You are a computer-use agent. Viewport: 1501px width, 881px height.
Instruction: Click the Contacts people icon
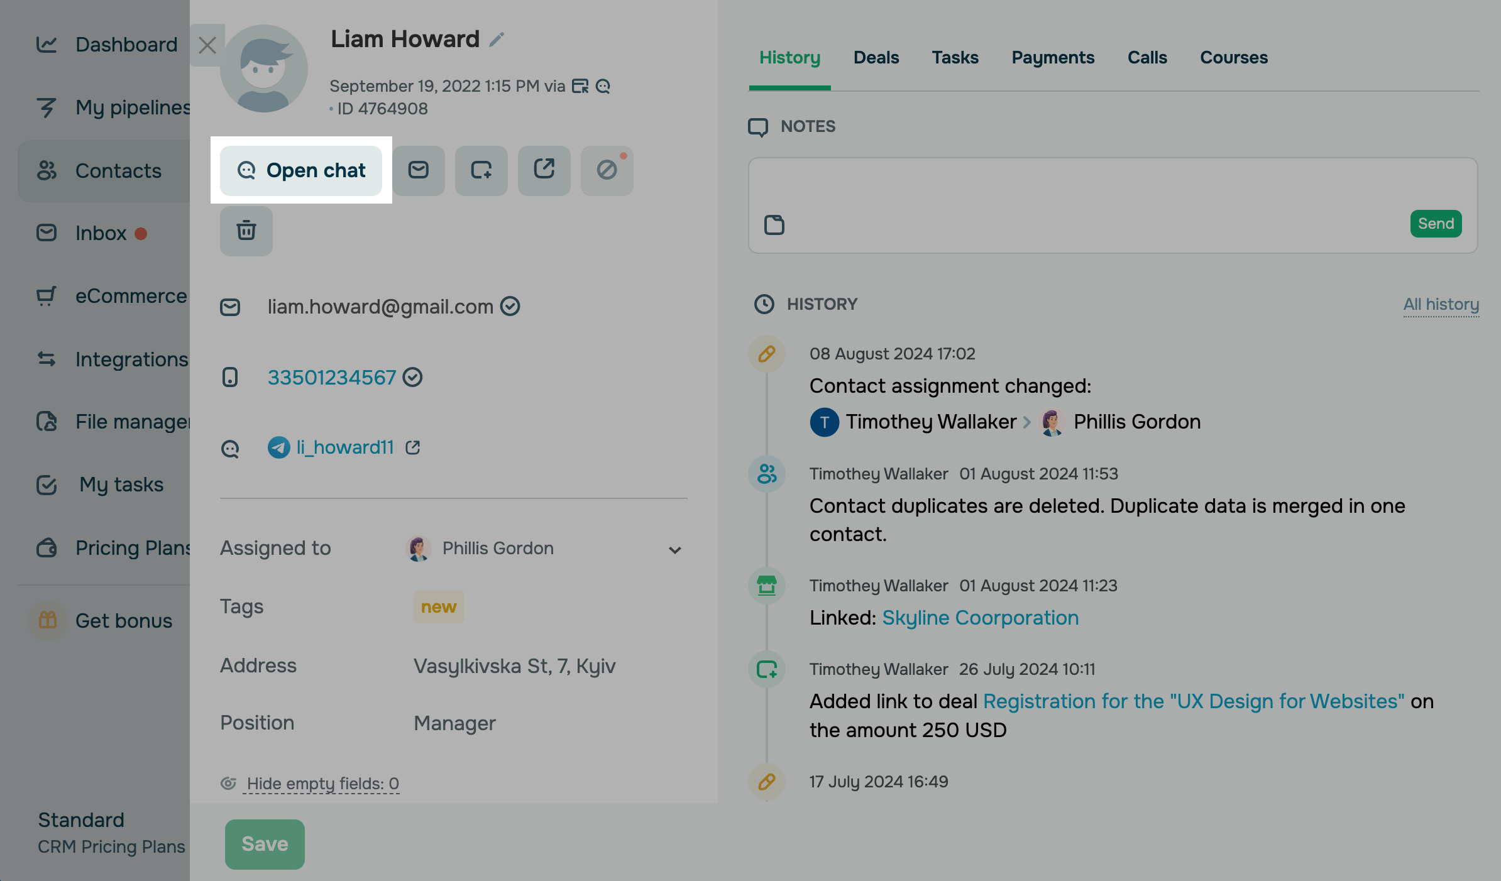pos(47,170)
